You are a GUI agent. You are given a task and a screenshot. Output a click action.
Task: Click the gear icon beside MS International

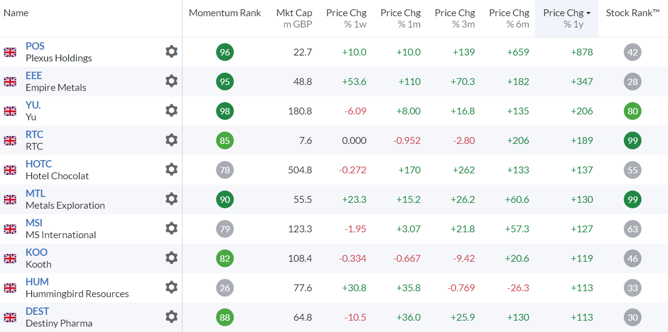click(171, 228)
